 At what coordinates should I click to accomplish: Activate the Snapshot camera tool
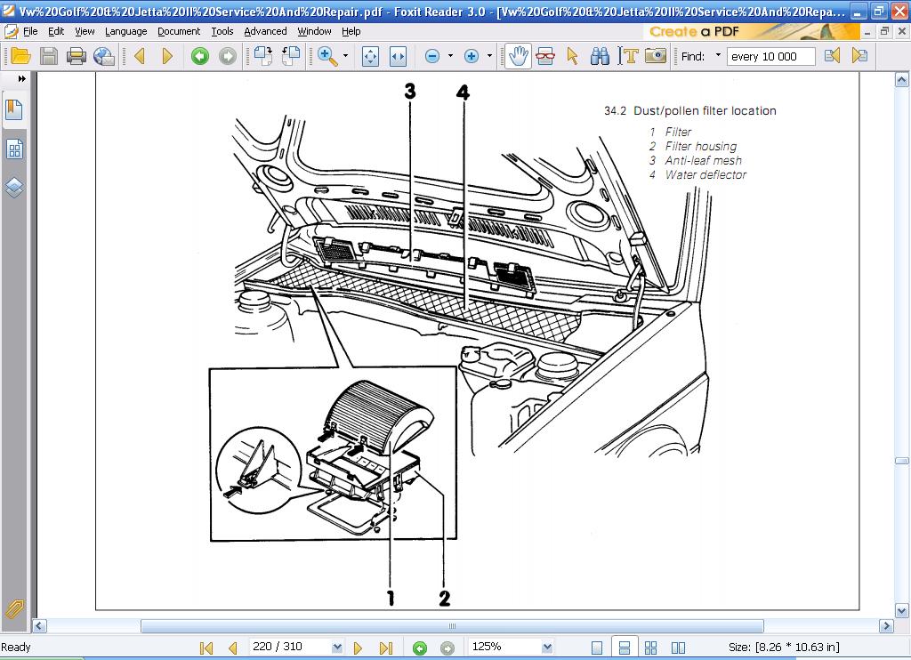(x=656, y=56)
